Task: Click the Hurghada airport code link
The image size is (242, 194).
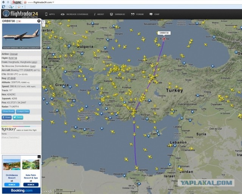Action: [x=34, y=62]
